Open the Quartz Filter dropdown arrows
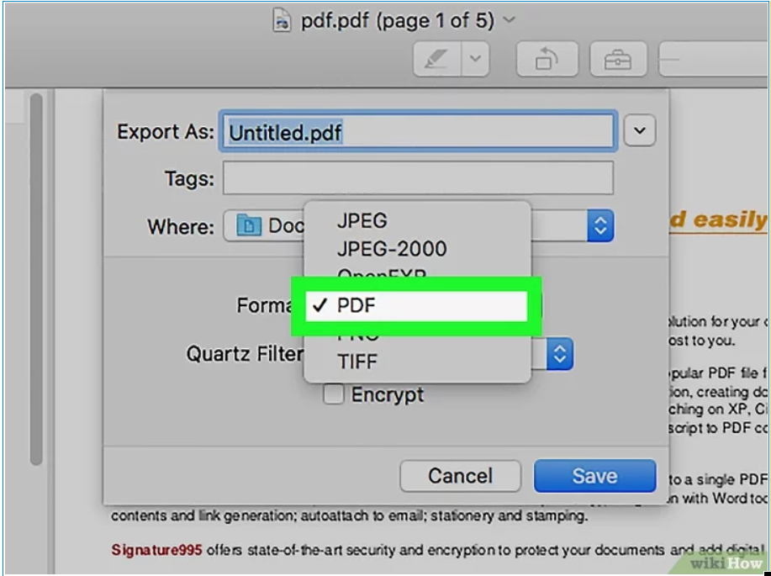Image resolution: width=771 pixels, height=576 pixels. tap(560, 354)
